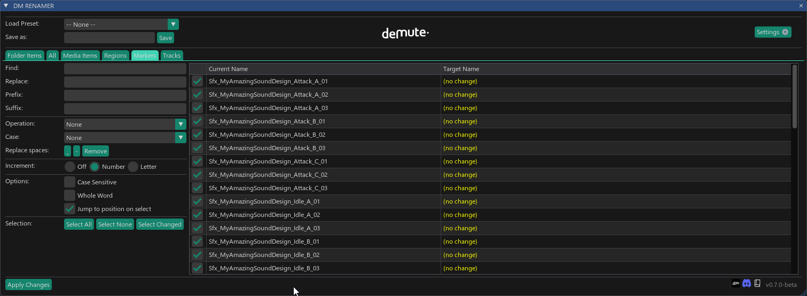Set Increment to Off

click(x=70, y=167)
